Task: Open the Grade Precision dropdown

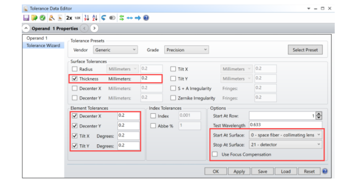Action: (x=187, y=50)
